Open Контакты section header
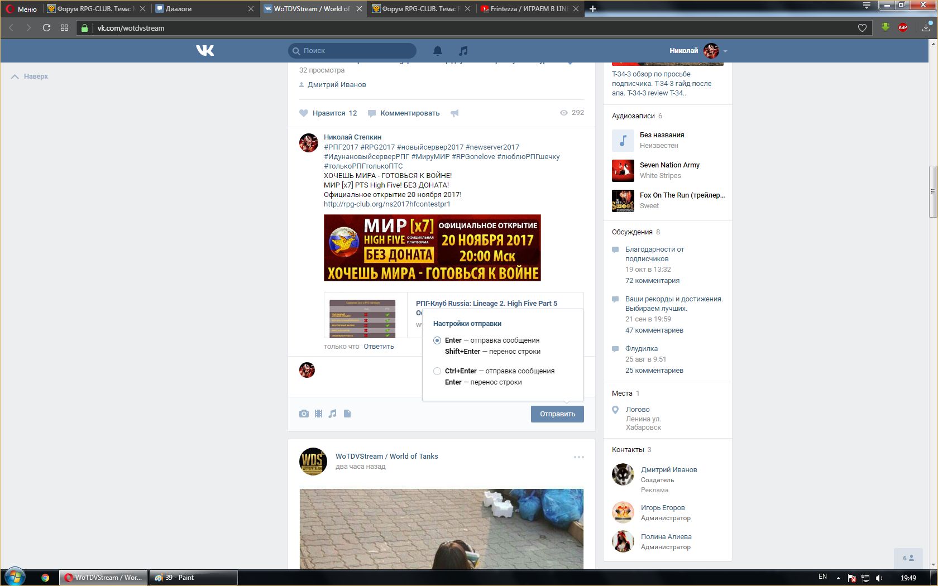The image size is (938, 586). pyautogui.click(x=628, y=449)
